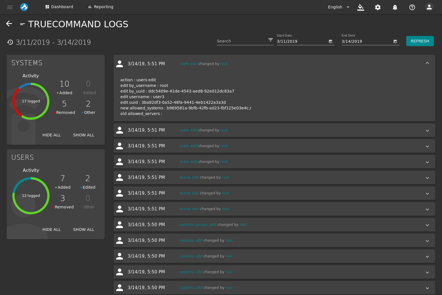Viewport: 442px width, 295px height.
Task: Collapse the expanded users edit log entry
Action: pyautogui.click(x=427, y=63)
